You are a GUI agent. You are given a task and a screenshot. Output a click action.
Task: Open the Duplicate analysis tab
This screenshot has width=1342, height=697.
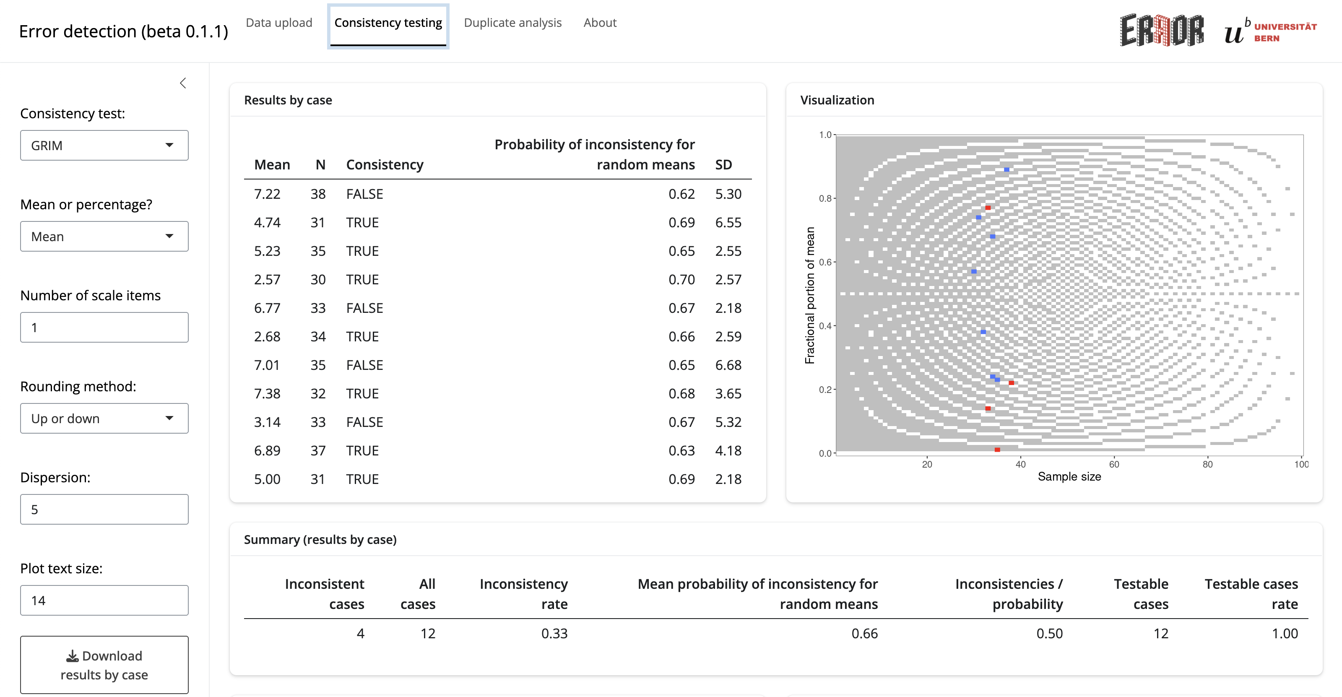(512, 23)
